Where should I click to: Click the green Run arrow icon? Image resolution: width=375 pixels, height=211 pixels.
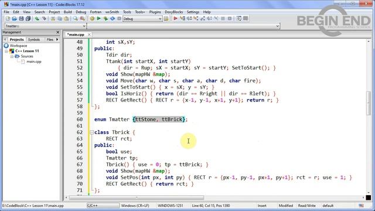pyautogui.click(x=99, y=19)
